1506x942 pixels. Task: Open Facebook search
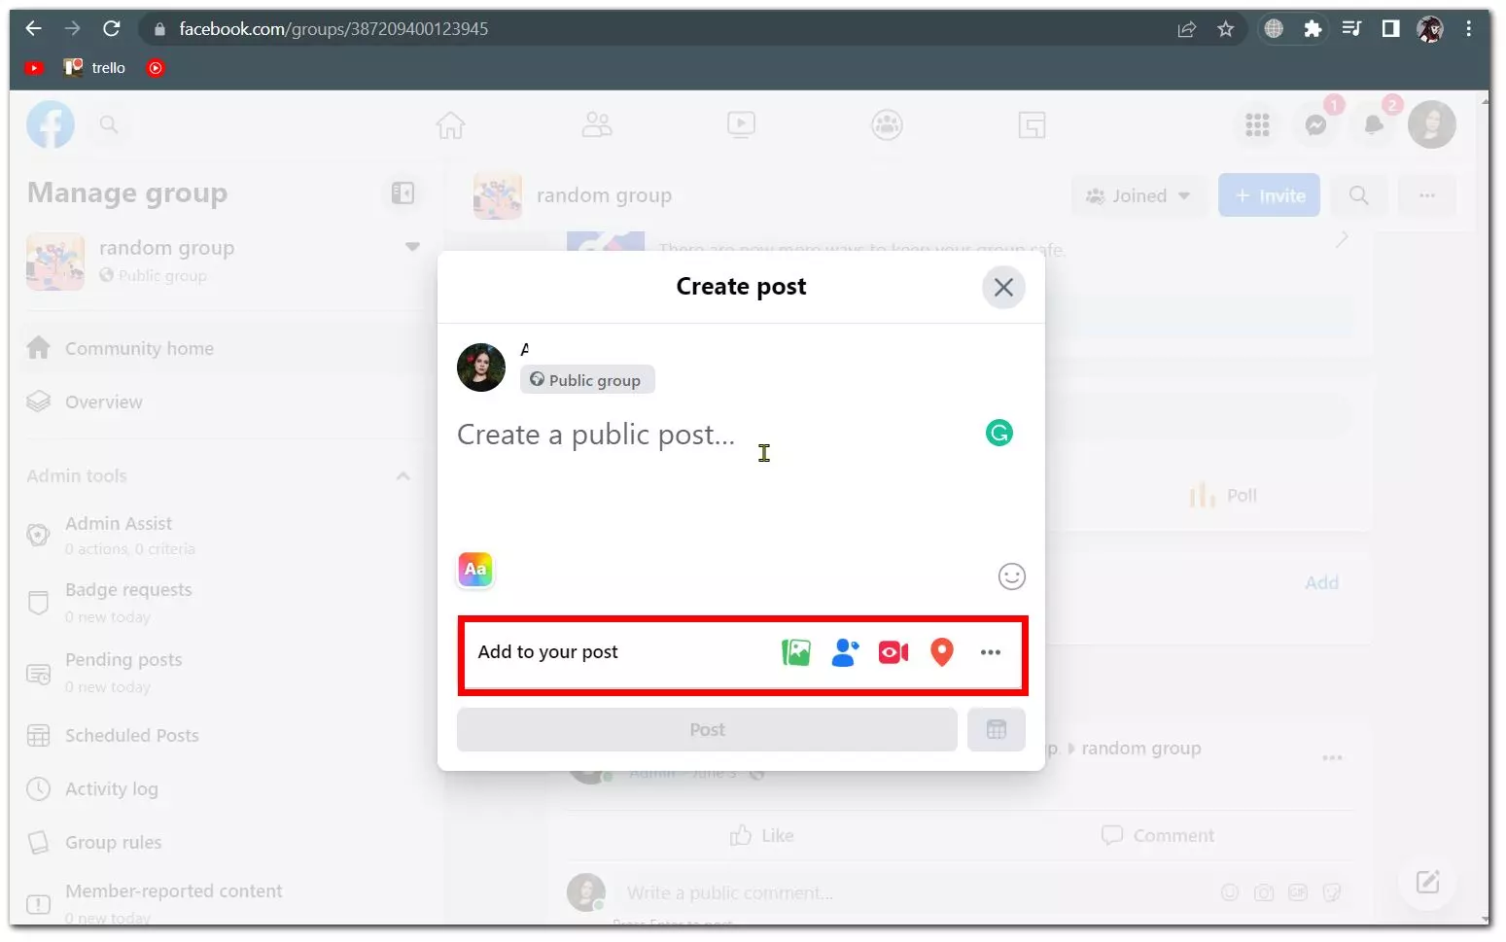109,124
